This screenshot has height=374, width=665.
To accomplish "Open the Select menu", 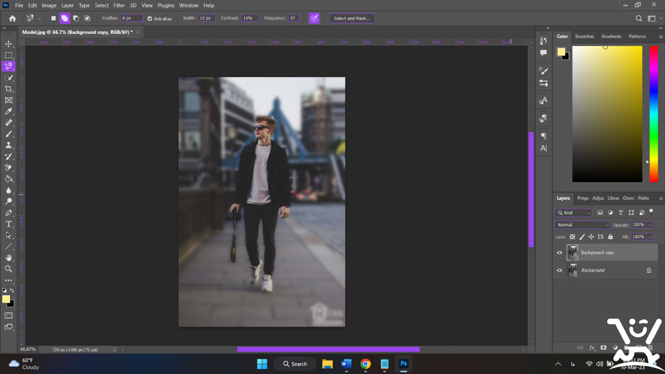I will (102, 5).
